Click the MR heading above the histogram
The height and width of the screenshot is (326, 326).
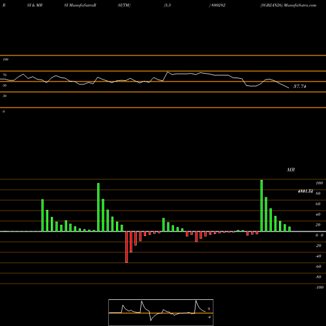point(291,170)
